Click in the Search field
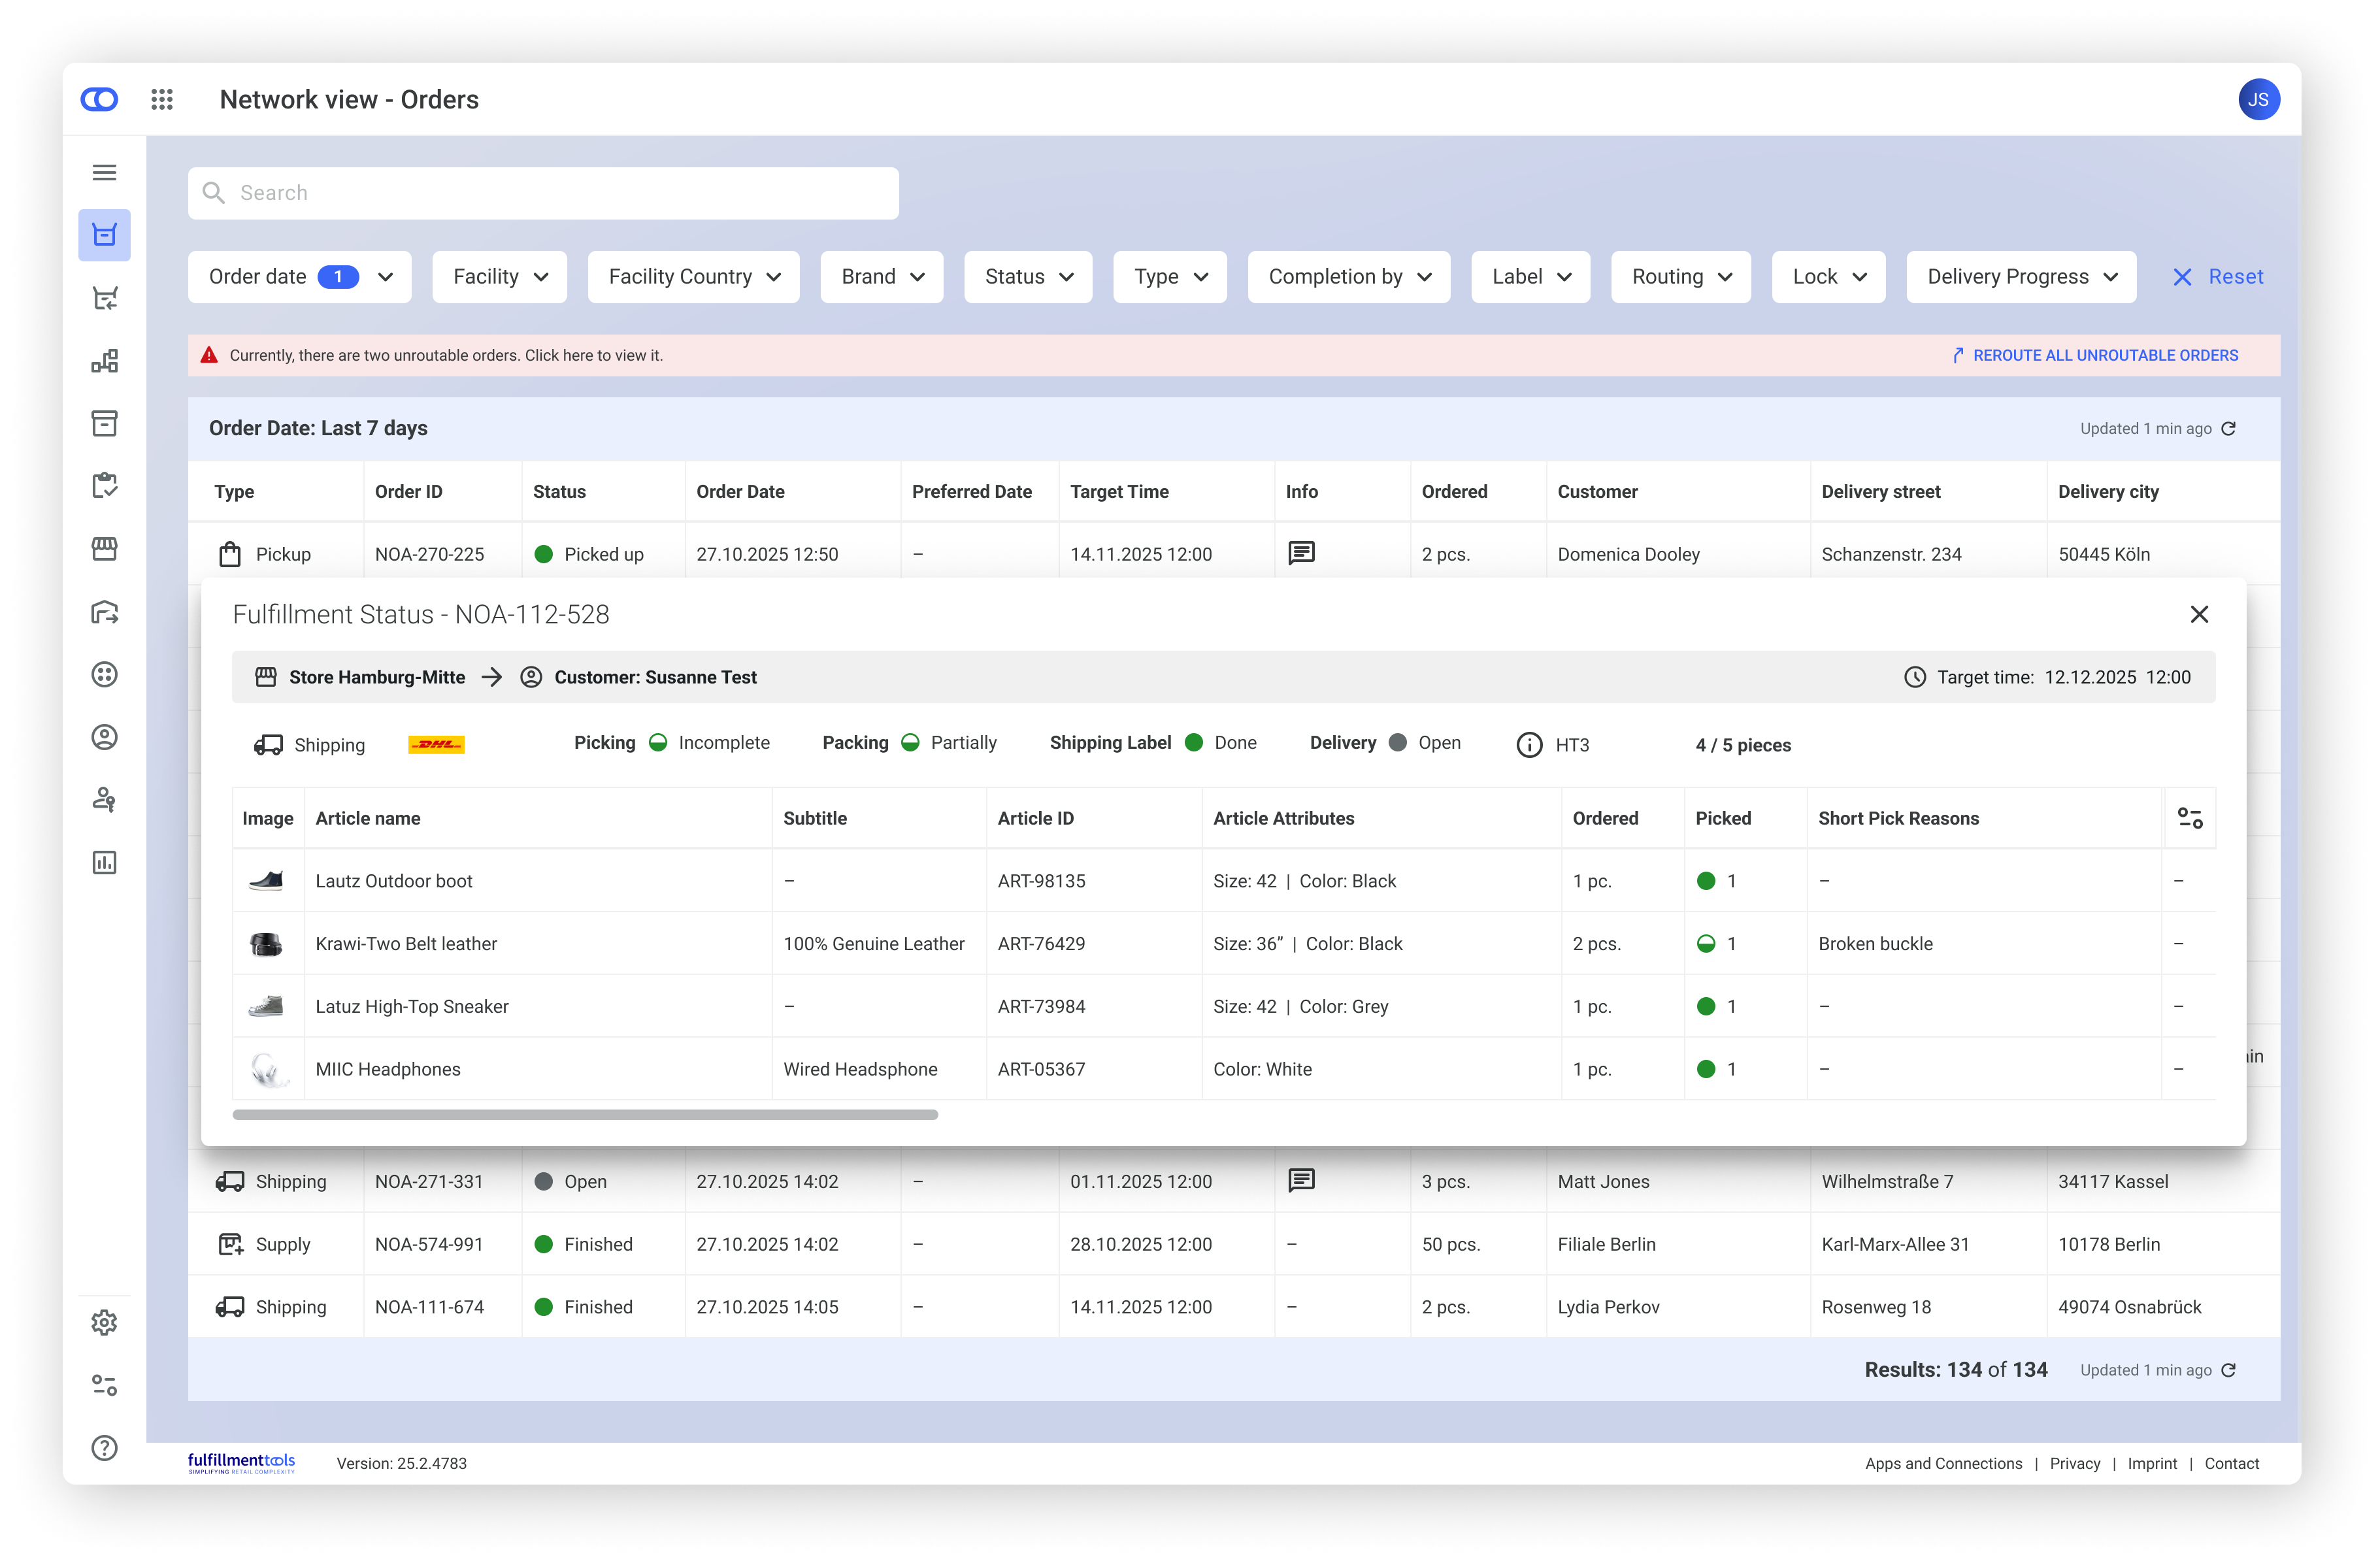The height and width of the screenshot is (1563, 2380). coord(543,193)
